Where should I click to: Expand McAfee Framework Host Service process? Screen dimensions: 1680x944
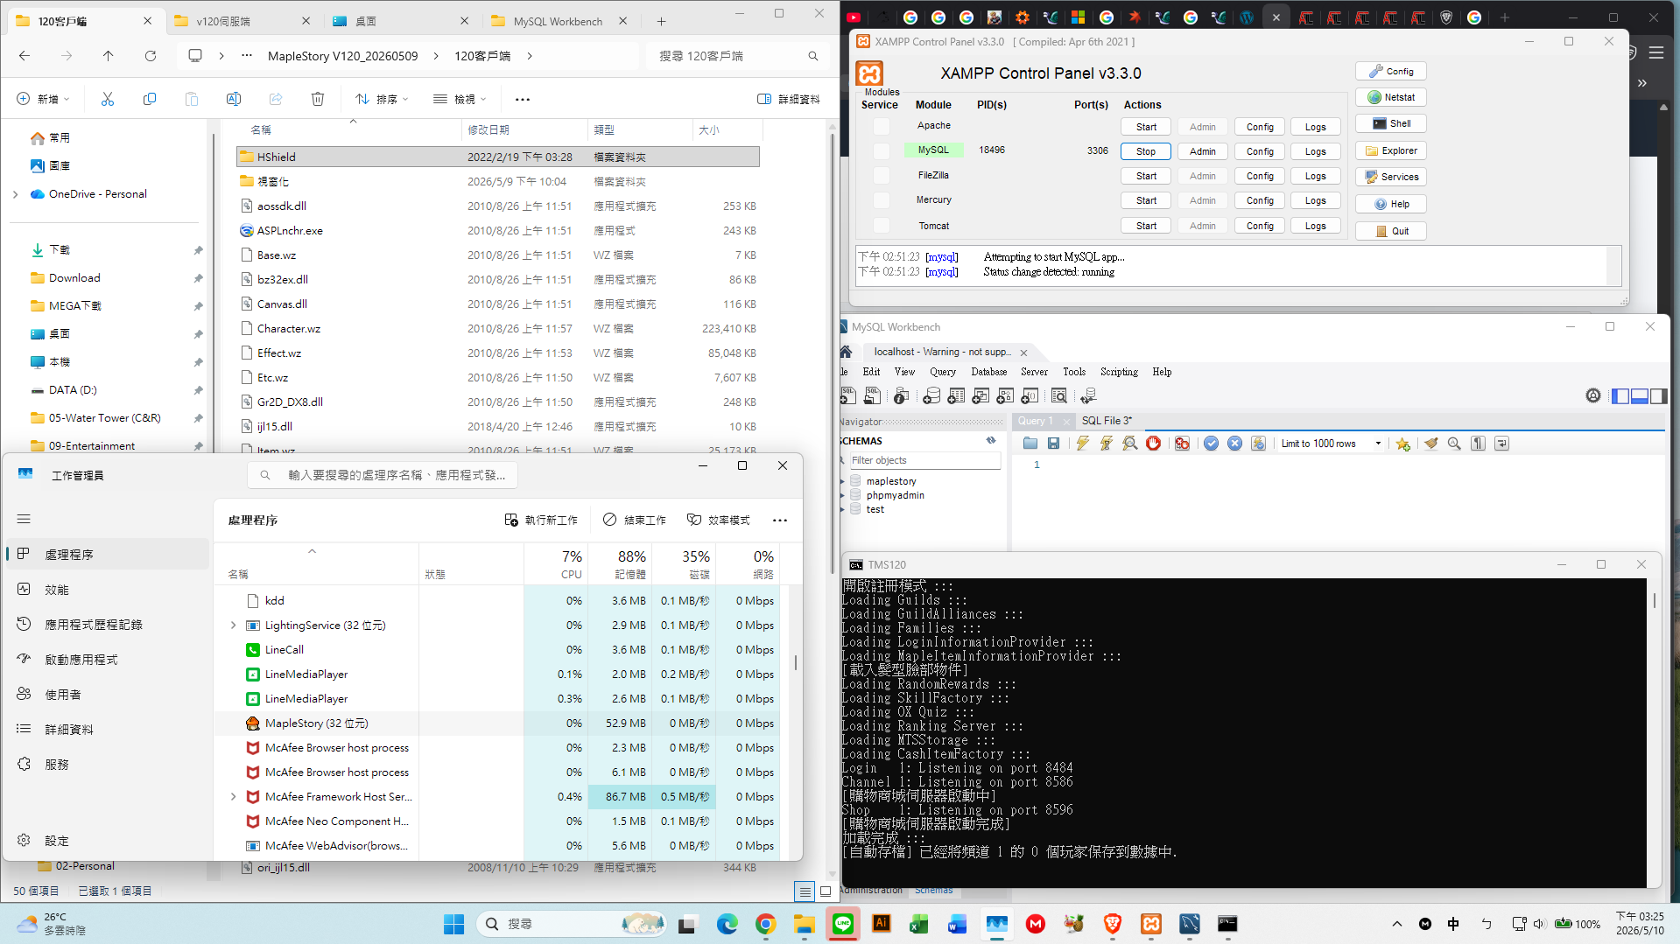click(233, 797)
